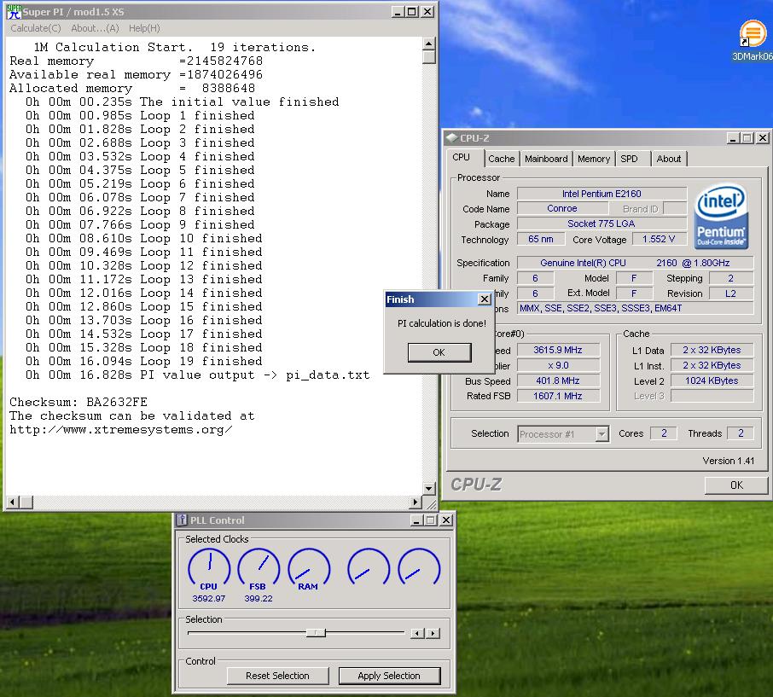The height and width of the screenshot is (697, 773).
Task: Click the Intel Pentium logo in CPU-Z
Action: pos(721,216)
